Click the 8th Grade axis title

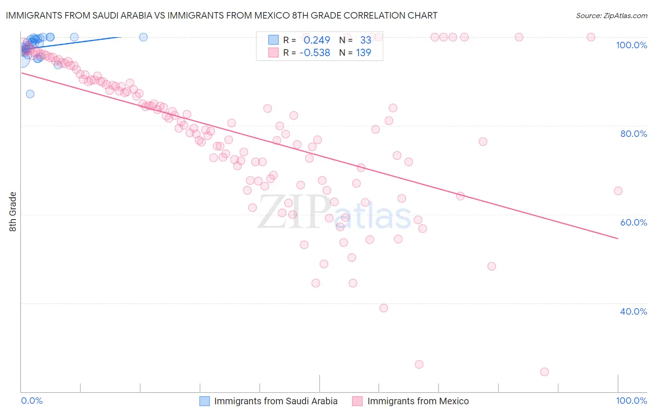click(13, 212)
